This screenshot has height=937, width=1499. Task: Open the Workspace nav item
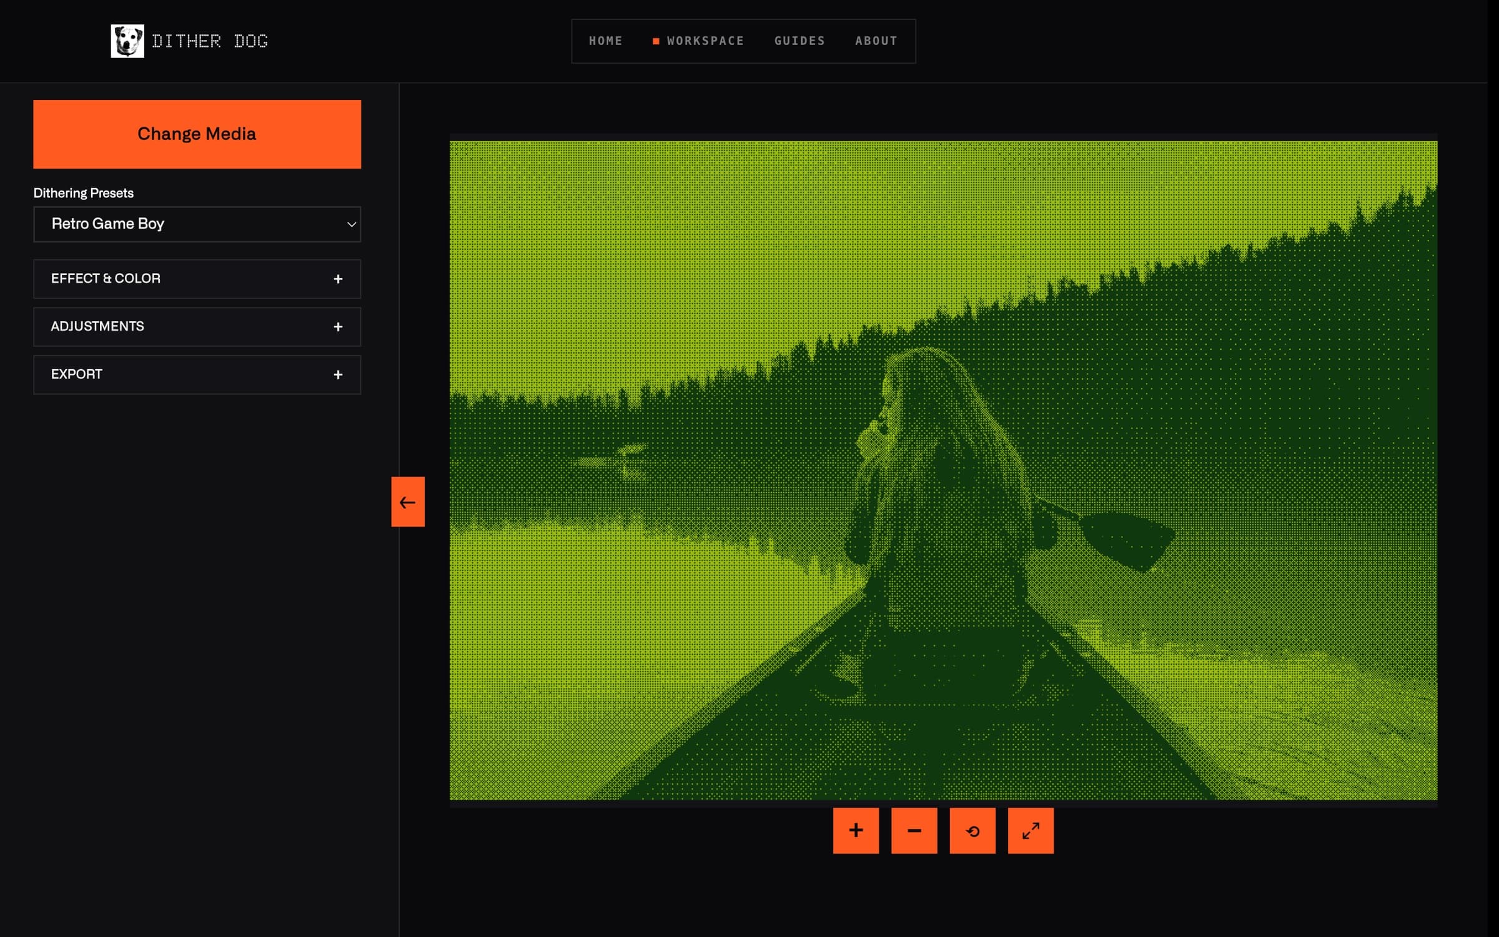pos(699,41)
